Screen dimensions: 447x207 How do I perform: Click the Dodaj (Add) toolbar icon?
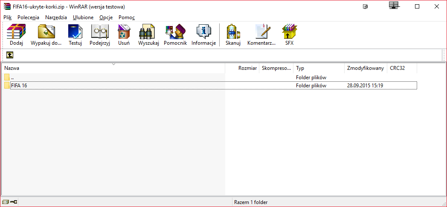point(16,35)
